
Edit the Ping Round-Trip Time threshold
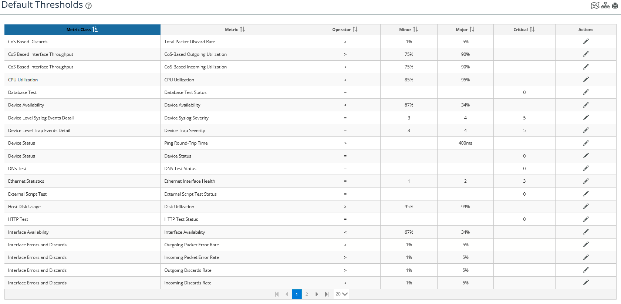click(585, 143)
